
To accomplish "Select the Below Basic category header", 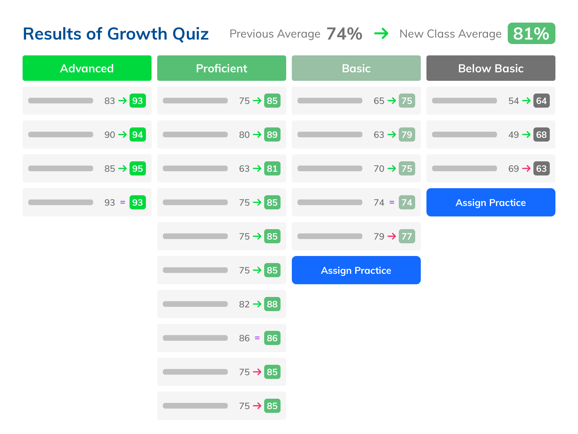I will pos(491,68).
